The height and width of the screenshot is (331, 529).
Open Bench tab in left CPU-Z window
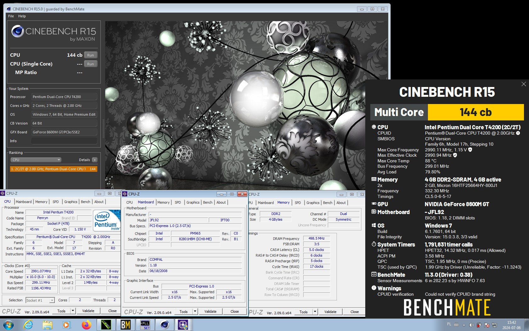(85, 202)
